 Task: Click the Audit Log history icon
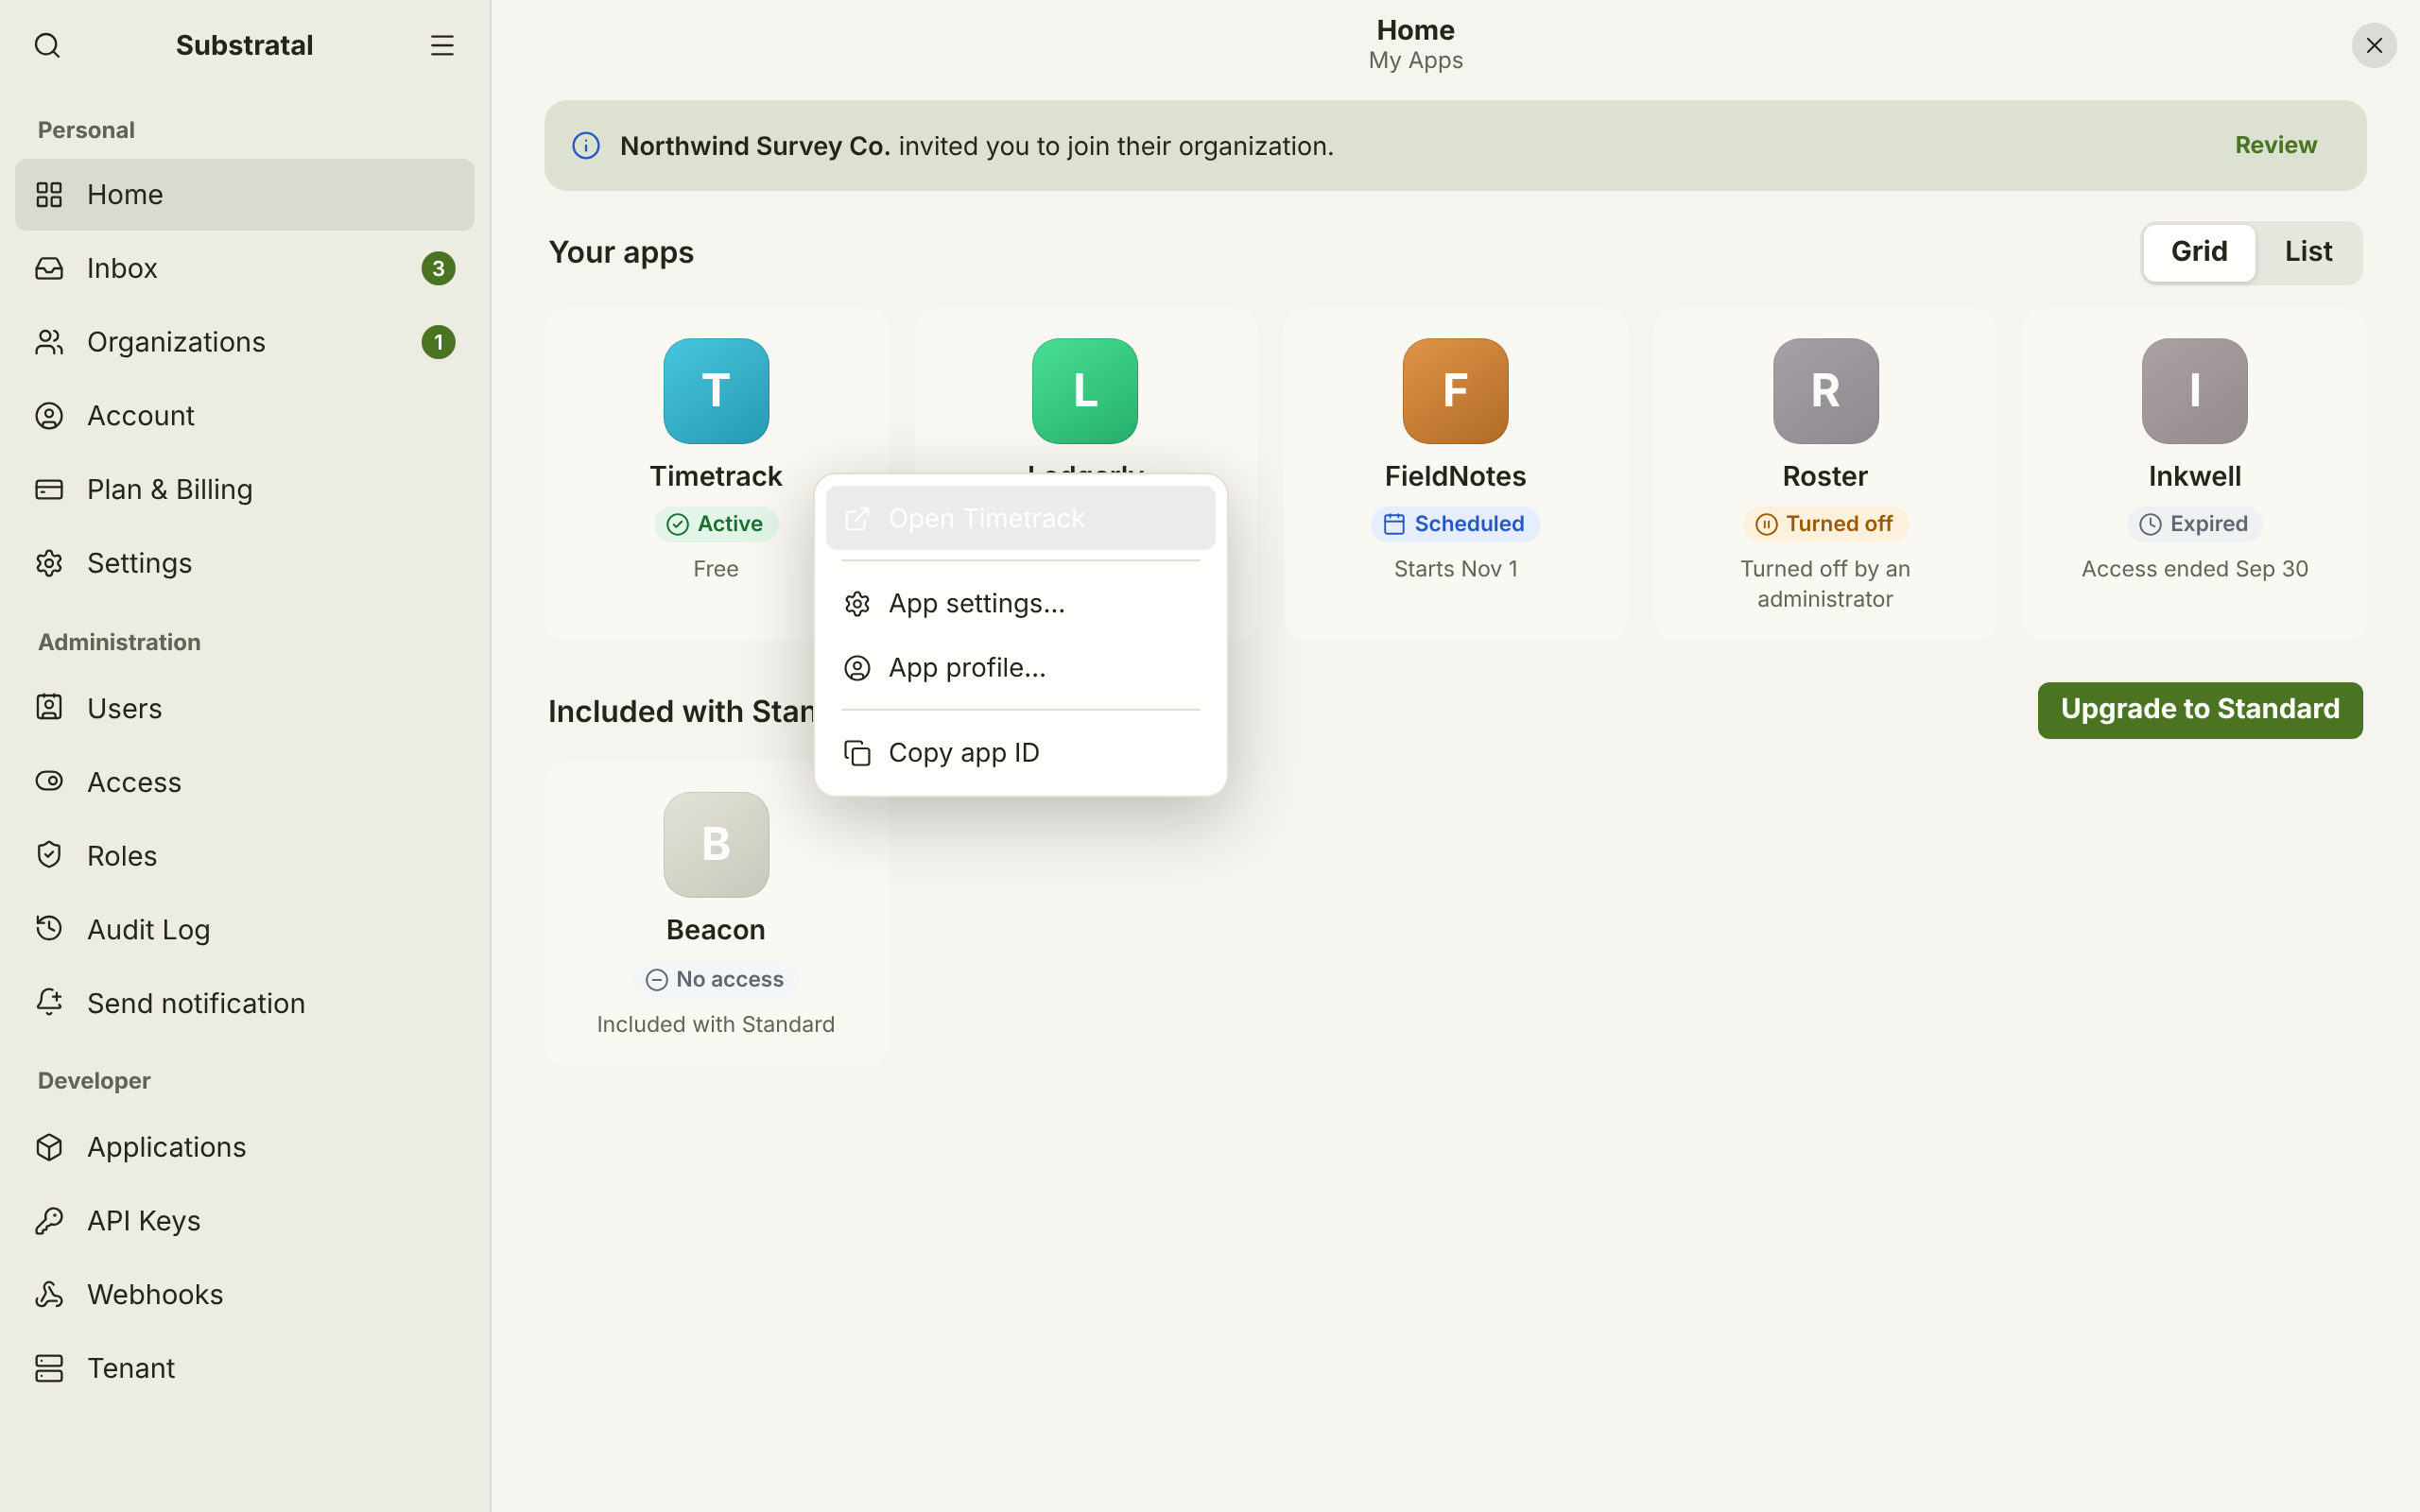pyautogui.click(x=49, y=929)
